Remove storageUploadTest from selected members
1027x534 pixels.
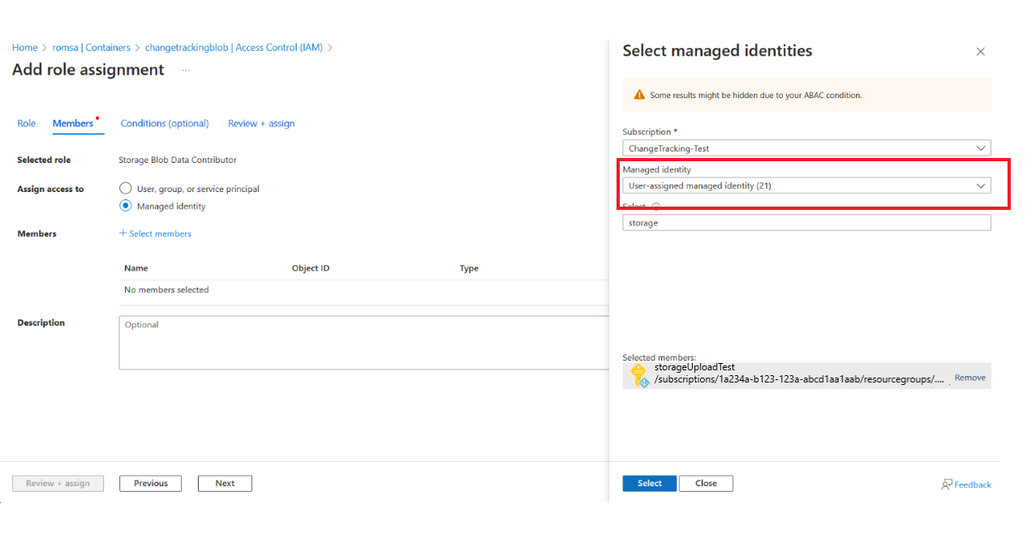point(970,377)
